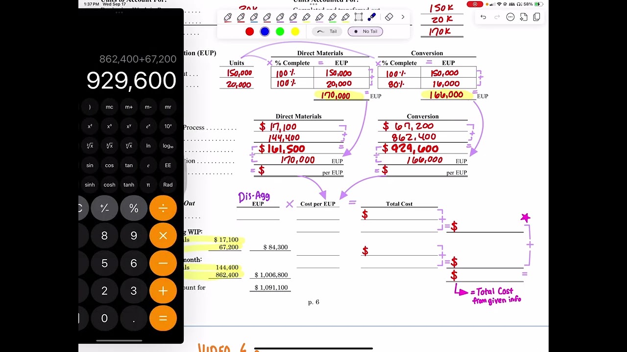Tap the EE exponent key
This screenshot has width=627, height=352.
click(168, 165)
